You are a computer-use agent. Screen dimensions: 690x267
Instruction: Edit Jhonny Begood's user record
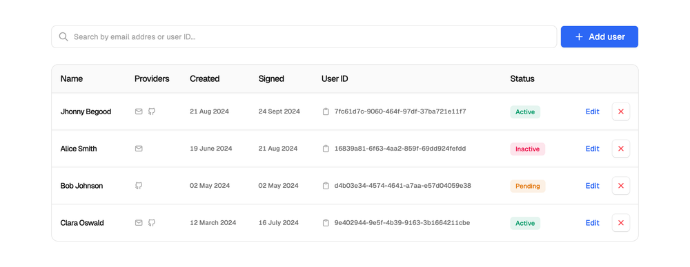click(592, 111)
